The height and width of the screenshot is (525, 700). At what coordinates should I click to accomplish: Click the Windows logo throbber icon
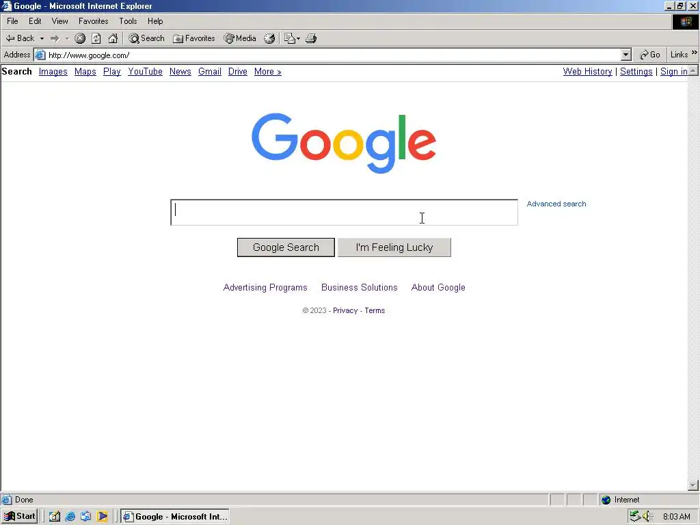click(x=685, y=21)
